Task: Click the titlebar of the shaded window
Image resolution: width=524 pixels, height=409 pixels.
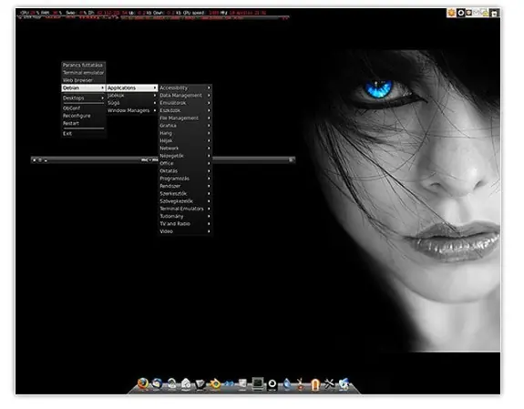Action: (x=253, y=160)
